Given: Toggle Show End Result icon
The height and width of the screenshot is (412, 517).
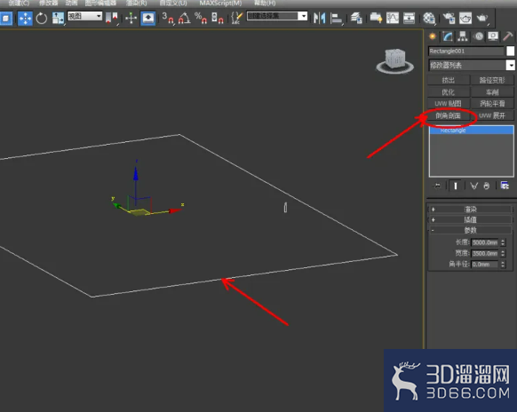Looking at the screenshot, I should [x=456, y=186].
